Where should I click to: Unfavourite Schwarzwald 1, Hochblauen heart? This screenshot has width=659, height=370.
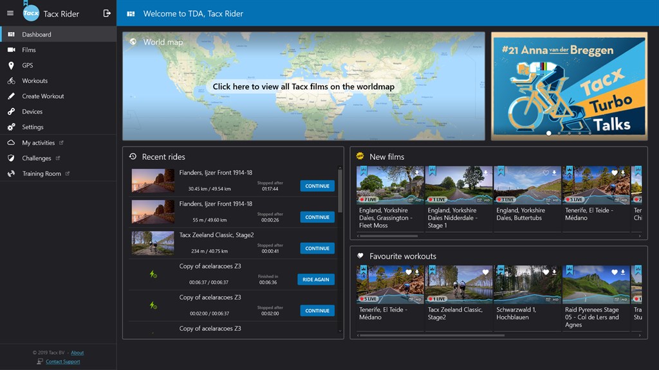[x=546, y=272]
